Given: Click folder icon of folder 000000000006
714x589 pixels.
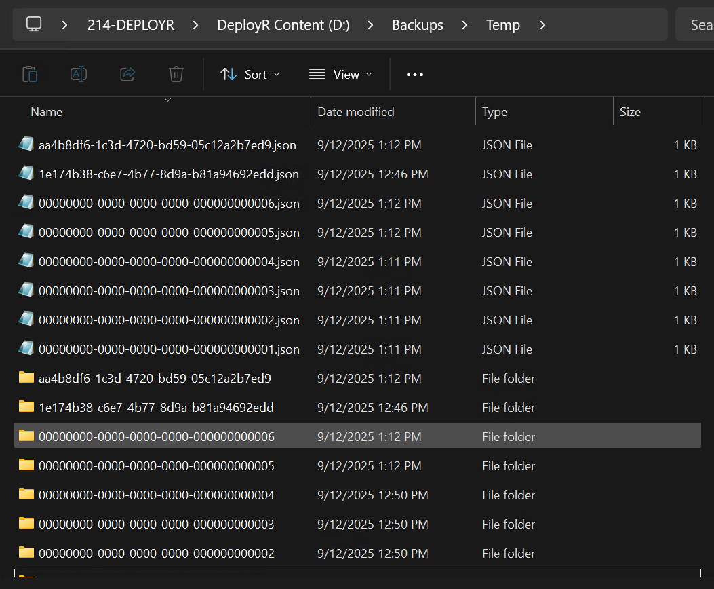Looking at the screenshot, I should point(26,436).
